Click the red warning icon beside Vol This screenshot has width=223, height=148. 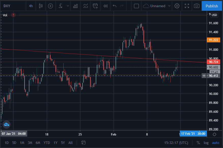tap(13, 15)
